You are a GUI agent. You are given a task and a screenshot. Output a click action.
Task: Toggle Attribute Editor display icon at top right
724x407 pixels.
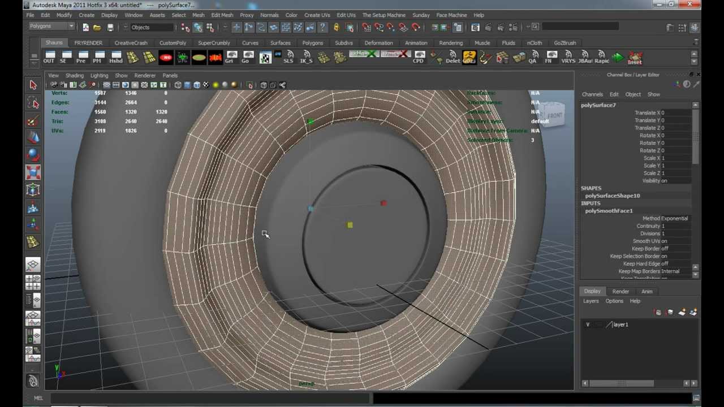(x=670, y=27)
